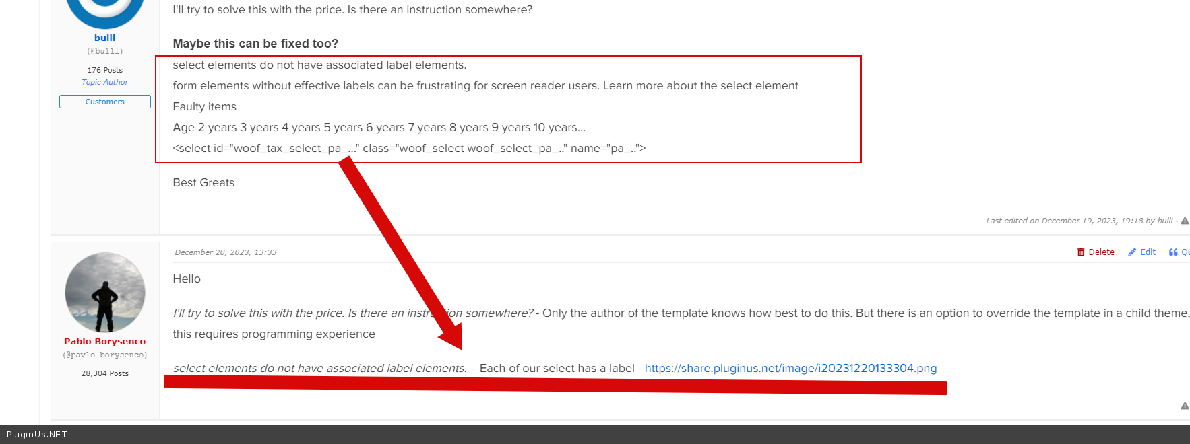This screenshot has height=444, width=1190.
Task: Click the December 20, 2023 post timestamp
Action: pos(225,252)
